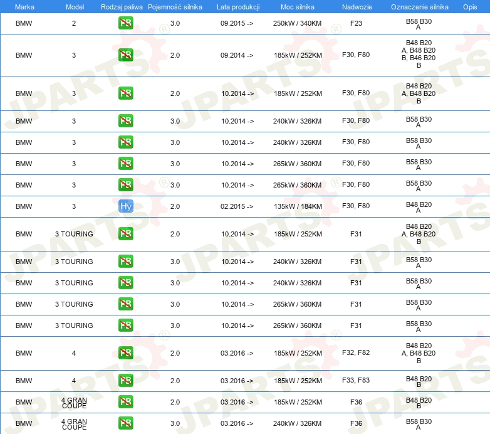Image resolution: width=490 pixels, height=434 pixels.
Task: Click the Oznaczenie silnika column header
Action: (x=419, y=7)
